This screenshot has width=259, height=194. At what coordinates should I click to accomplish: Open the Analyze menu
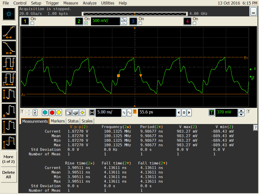coord(90,3)
